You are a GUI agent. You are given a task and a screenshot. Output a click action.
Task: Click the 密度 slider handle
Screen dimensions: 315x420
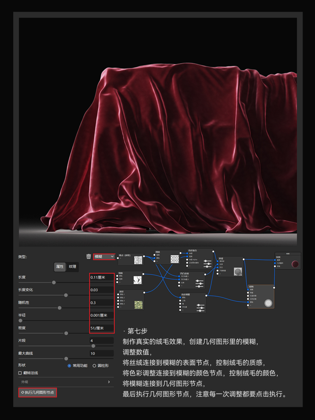66,333
